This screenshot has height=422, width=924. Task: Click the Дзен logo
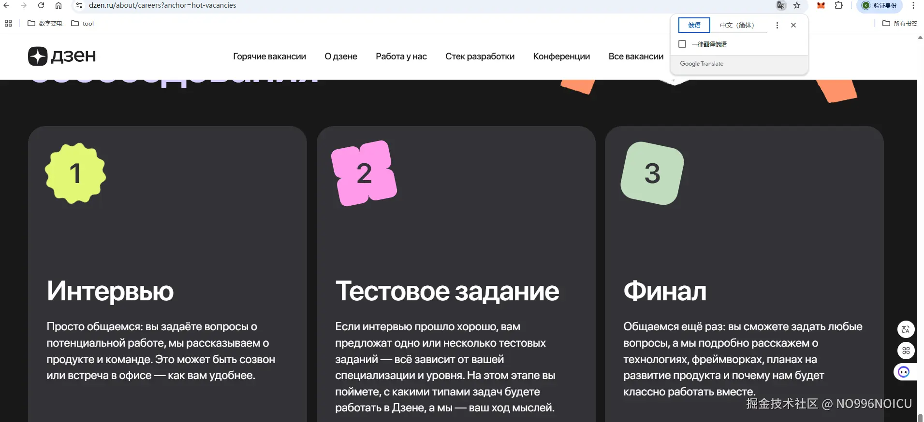[x=62, y=56]
